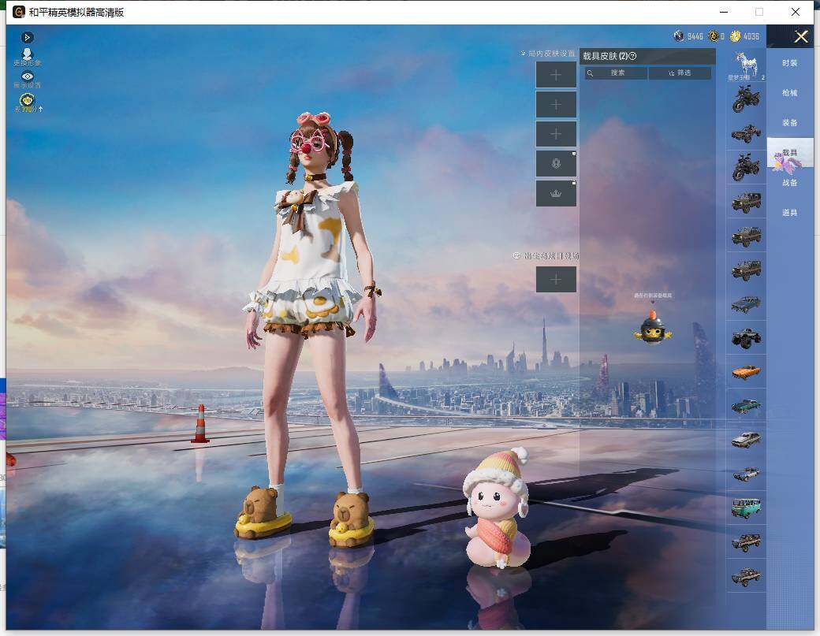
Task: Add item to the spawn island effect slot
Action: pos(556,280)
